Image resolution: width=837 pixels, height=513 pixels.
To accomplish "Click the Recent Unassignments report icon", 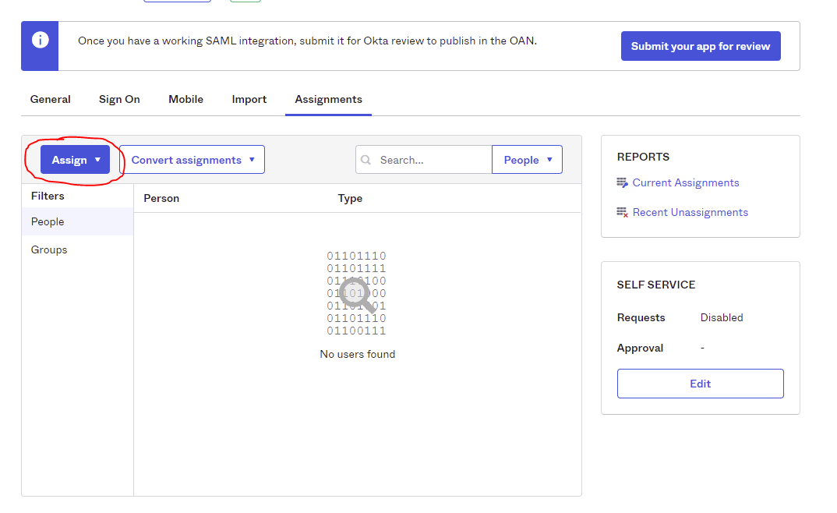I will [x=622, y=213].
